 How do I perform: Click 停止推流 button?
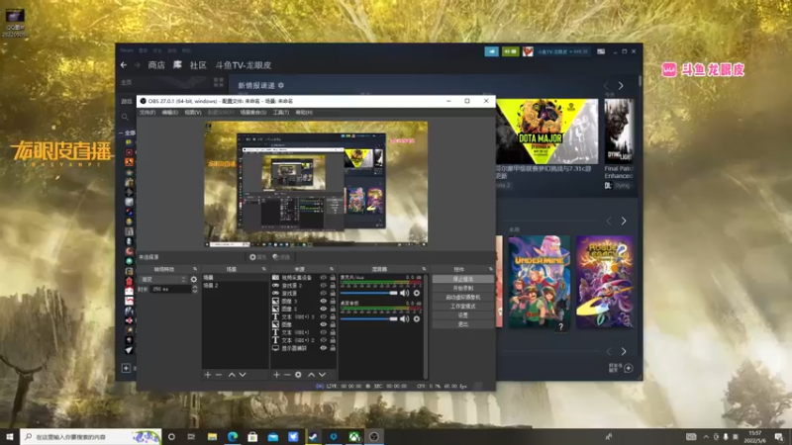click(x=462, y=279)
